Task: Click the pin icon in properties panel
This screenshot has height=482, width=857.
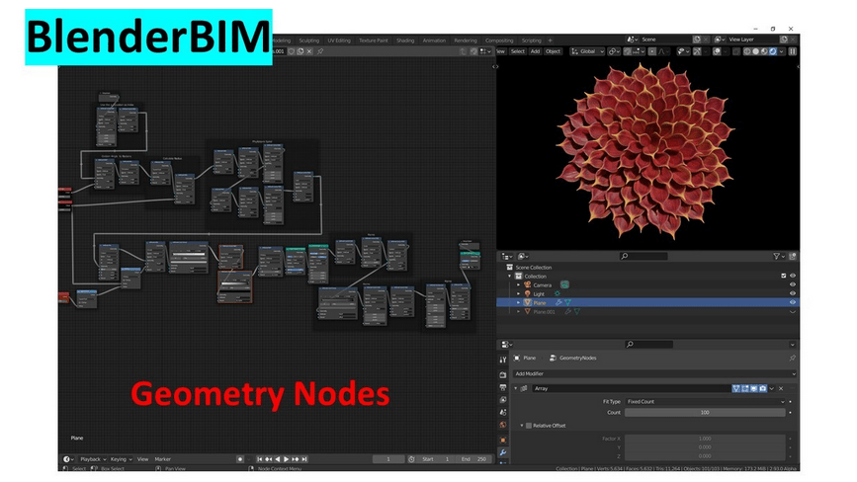Action: coord(792,358)
